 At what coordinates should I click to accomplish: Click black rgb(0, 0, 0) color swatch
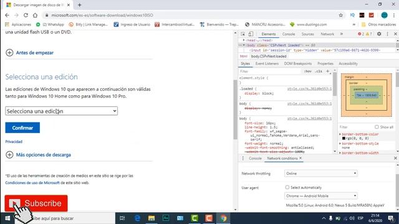(x=344, y=138)
